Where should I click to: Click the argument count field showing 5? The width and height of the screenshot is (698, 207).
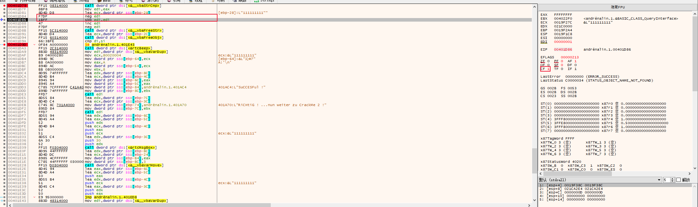pos(667,180)
